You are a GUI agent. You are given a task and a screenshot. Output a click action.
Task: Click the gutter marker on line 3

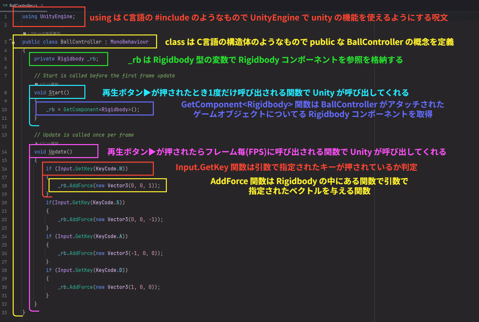[13, 43]
